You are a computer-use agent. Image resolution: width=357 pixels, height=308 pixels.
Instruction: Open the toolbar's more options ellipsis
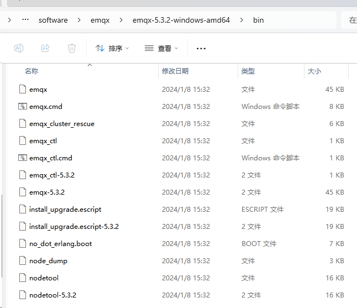pyautogui.click(x=201, y=49)
